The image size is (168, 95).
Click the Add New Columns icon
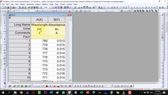pyautogui.click(x=93, y=7)
